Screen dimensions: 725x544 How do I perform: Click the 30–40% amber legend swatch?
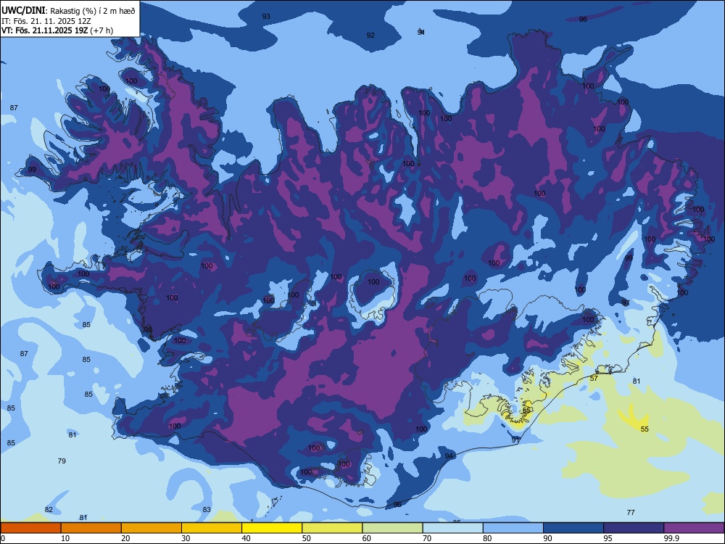click(x=212, y=528)
